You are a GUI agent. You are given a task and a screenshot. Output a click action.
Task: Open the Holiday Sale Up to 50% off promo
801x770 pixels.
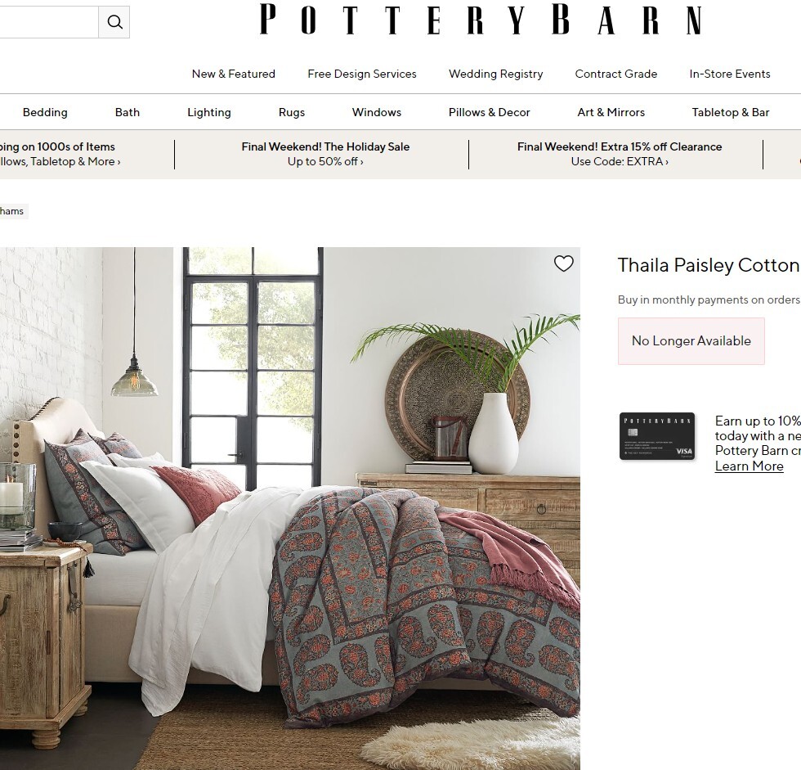click(325, 154)
